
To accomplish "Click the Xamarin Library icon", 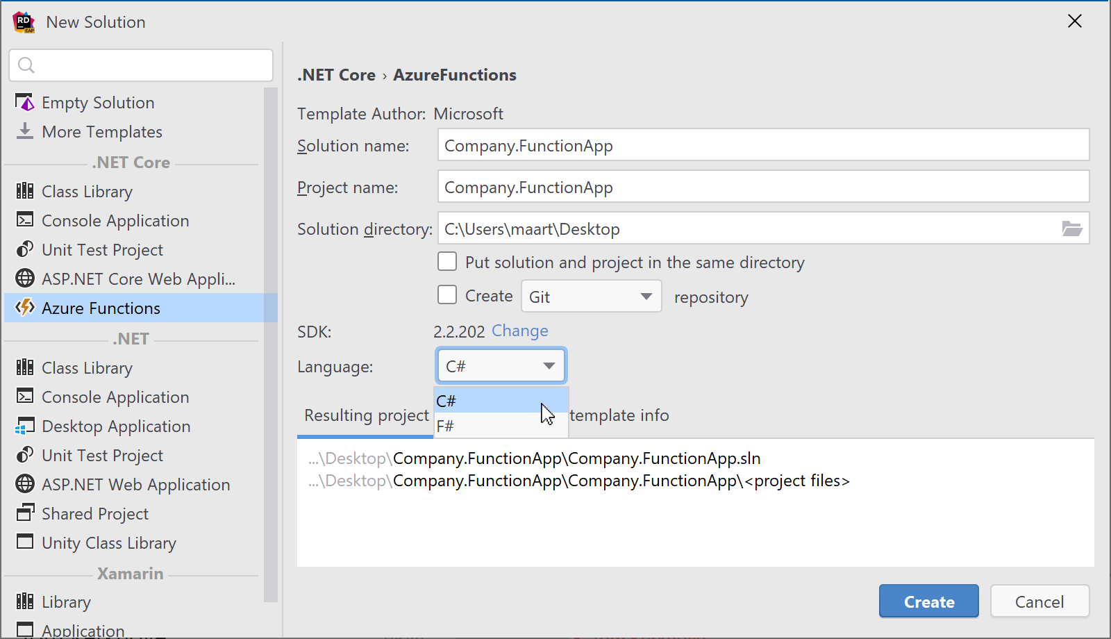I will pos(25,601).
